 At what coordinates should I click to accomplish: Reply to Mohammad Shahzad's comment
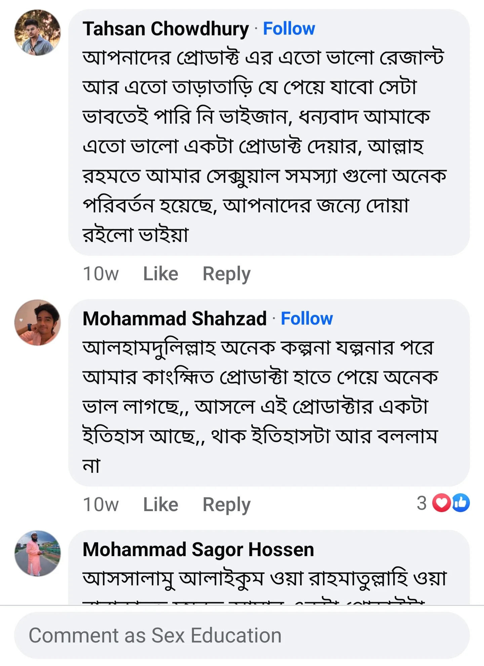pyautogui.click(x=227, y=504)
